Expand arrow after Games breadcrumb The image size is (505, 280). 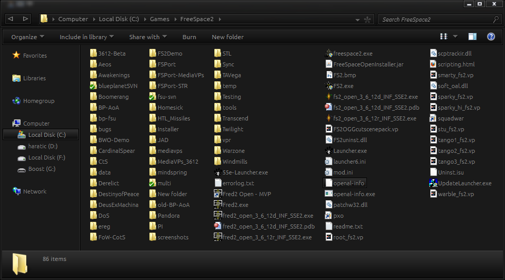pos(175,20)
